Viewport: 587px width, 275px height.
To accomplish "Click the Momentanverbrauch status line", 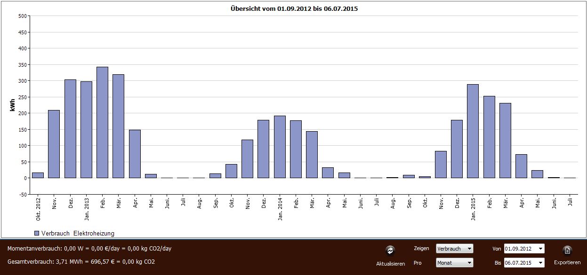I will (x=89, y=248).
